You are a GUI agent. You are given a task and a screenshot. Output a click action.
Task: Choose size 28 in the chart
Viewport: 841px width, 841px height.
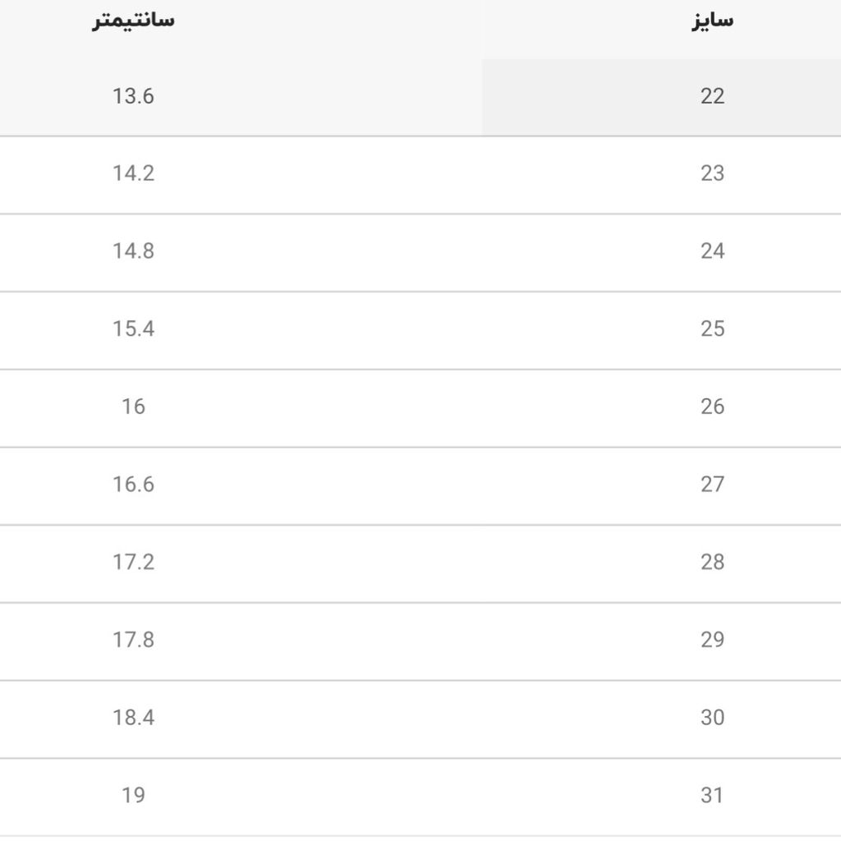(712, 563)
